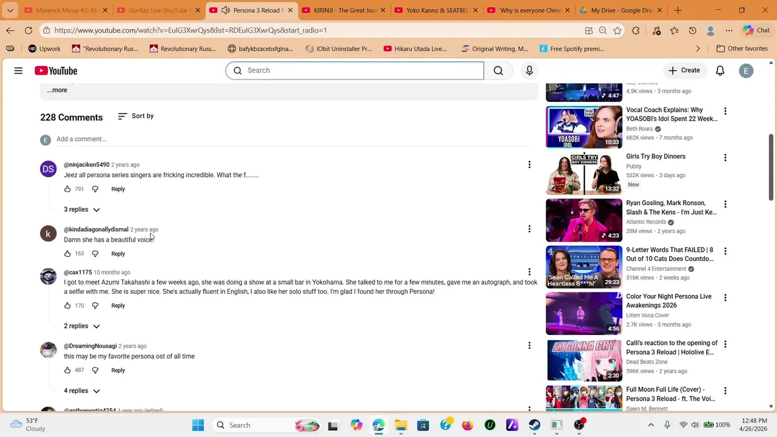
Task: Open the Sort by comments dropdown
Action: tap(135, 116)
